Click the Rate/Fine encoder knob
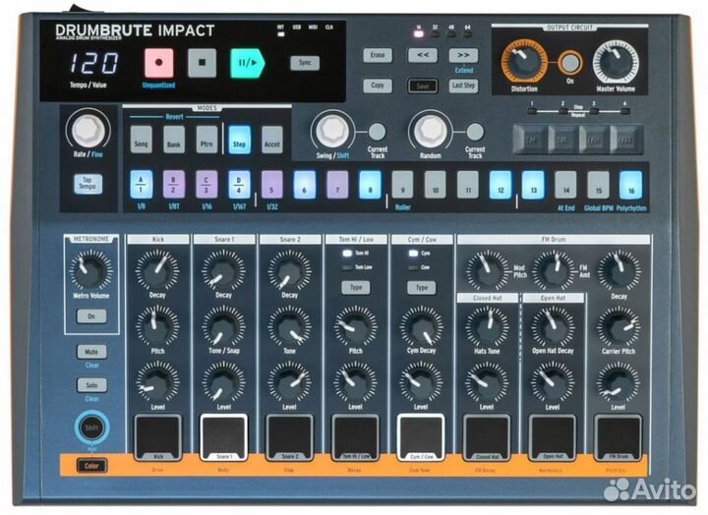 coord(88,130)
